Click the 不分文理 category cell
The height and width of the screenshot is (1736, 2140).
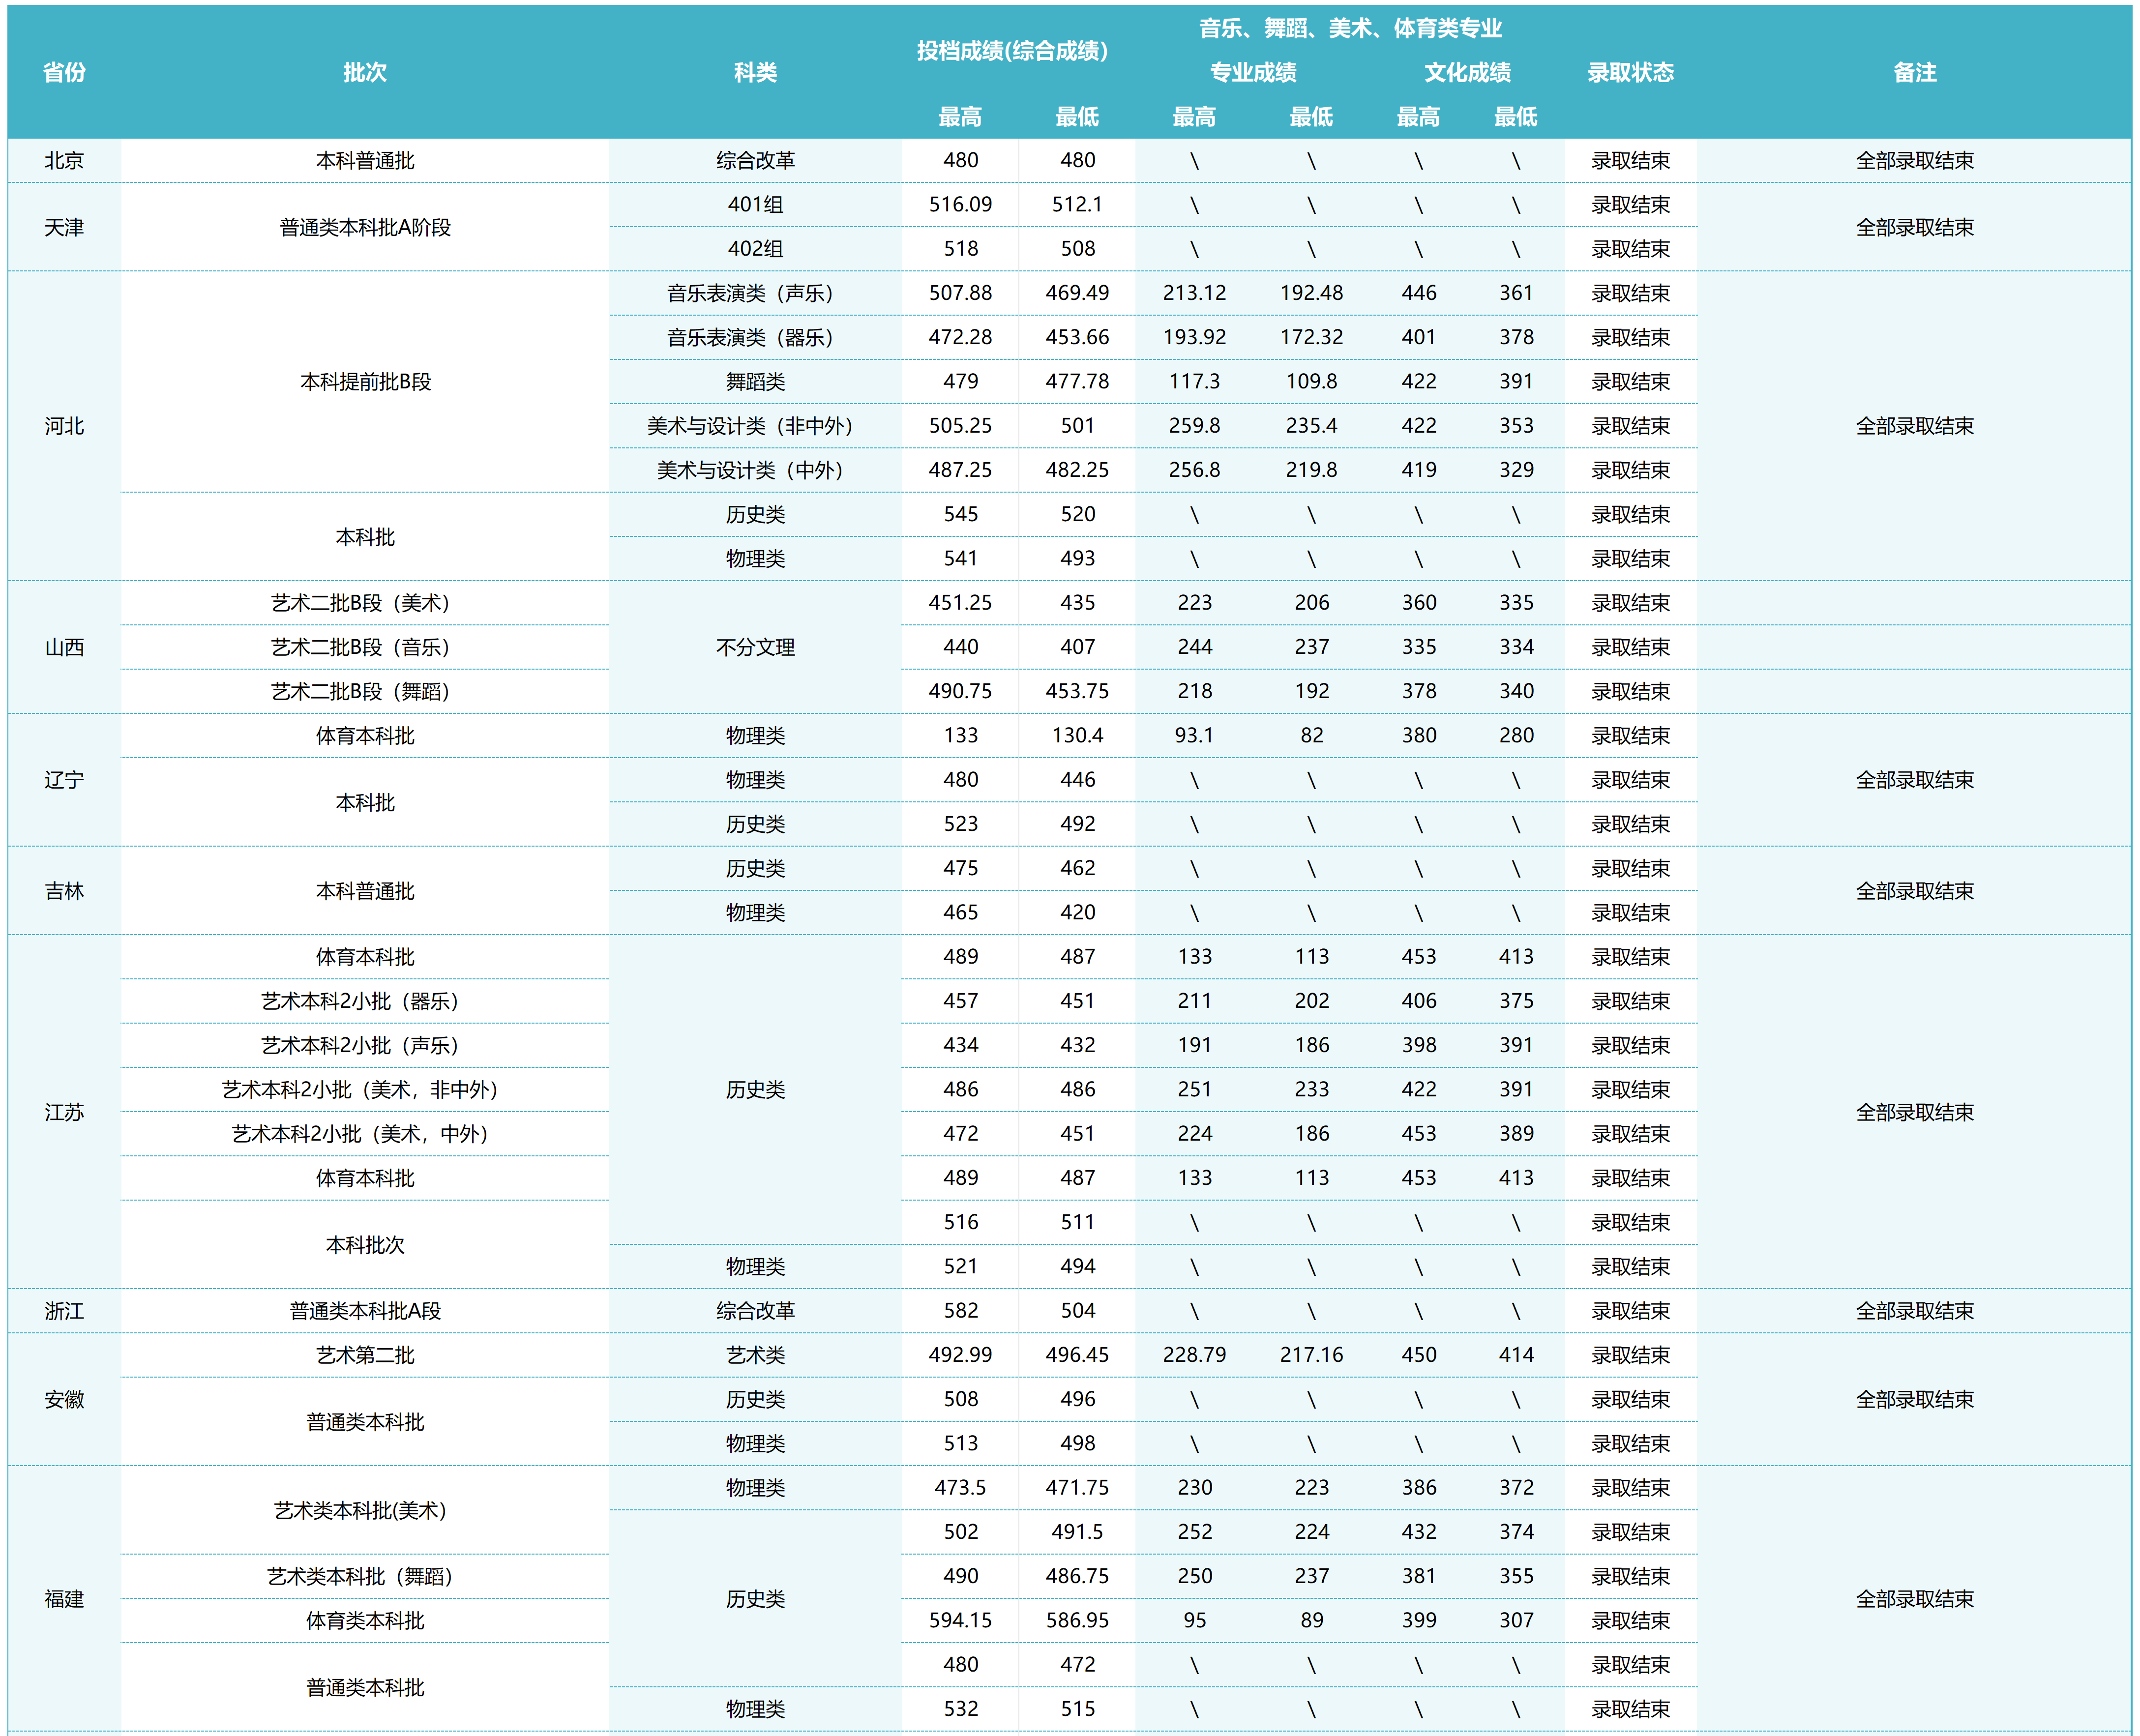(x=755, y=647)
